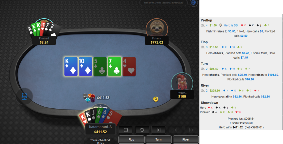The width and height of the screenshot is (283, 144).
Task: Open the hand history notes icon
Action: pos(194,3)
